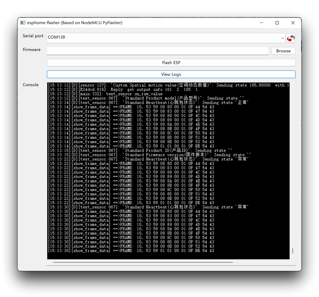The image size is (319, 297).
Task: Click 'text_sensor on_raw_value' log line
Action: [105, 94]
